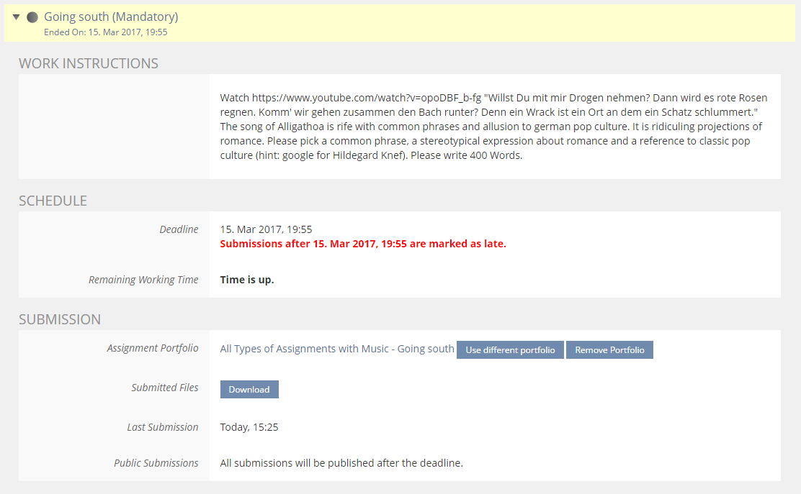Collapse the Going south assignment triangle
801x494 pixels.
tap(16, 17)
